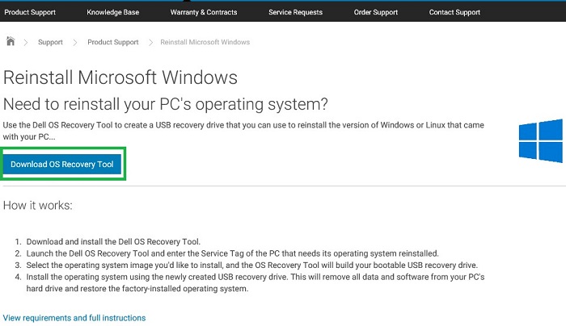Click the Reinstall Microsoft Windows page heading

point(120,77)
